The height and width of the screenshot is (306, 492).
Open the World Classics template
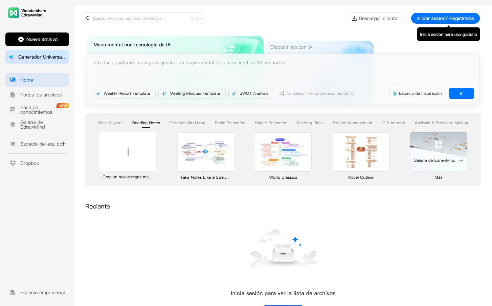tap(283, 152)
